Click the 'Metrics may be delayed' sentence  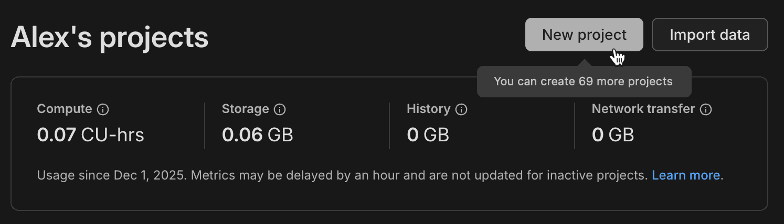tap(315, 175)
